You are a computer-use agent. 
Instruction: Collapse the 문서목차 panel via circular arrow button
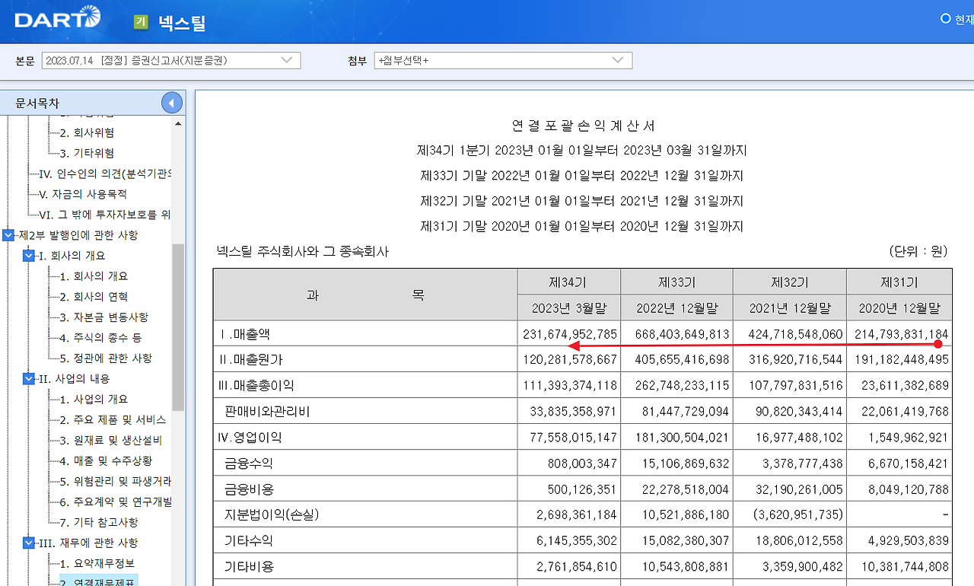171,102
